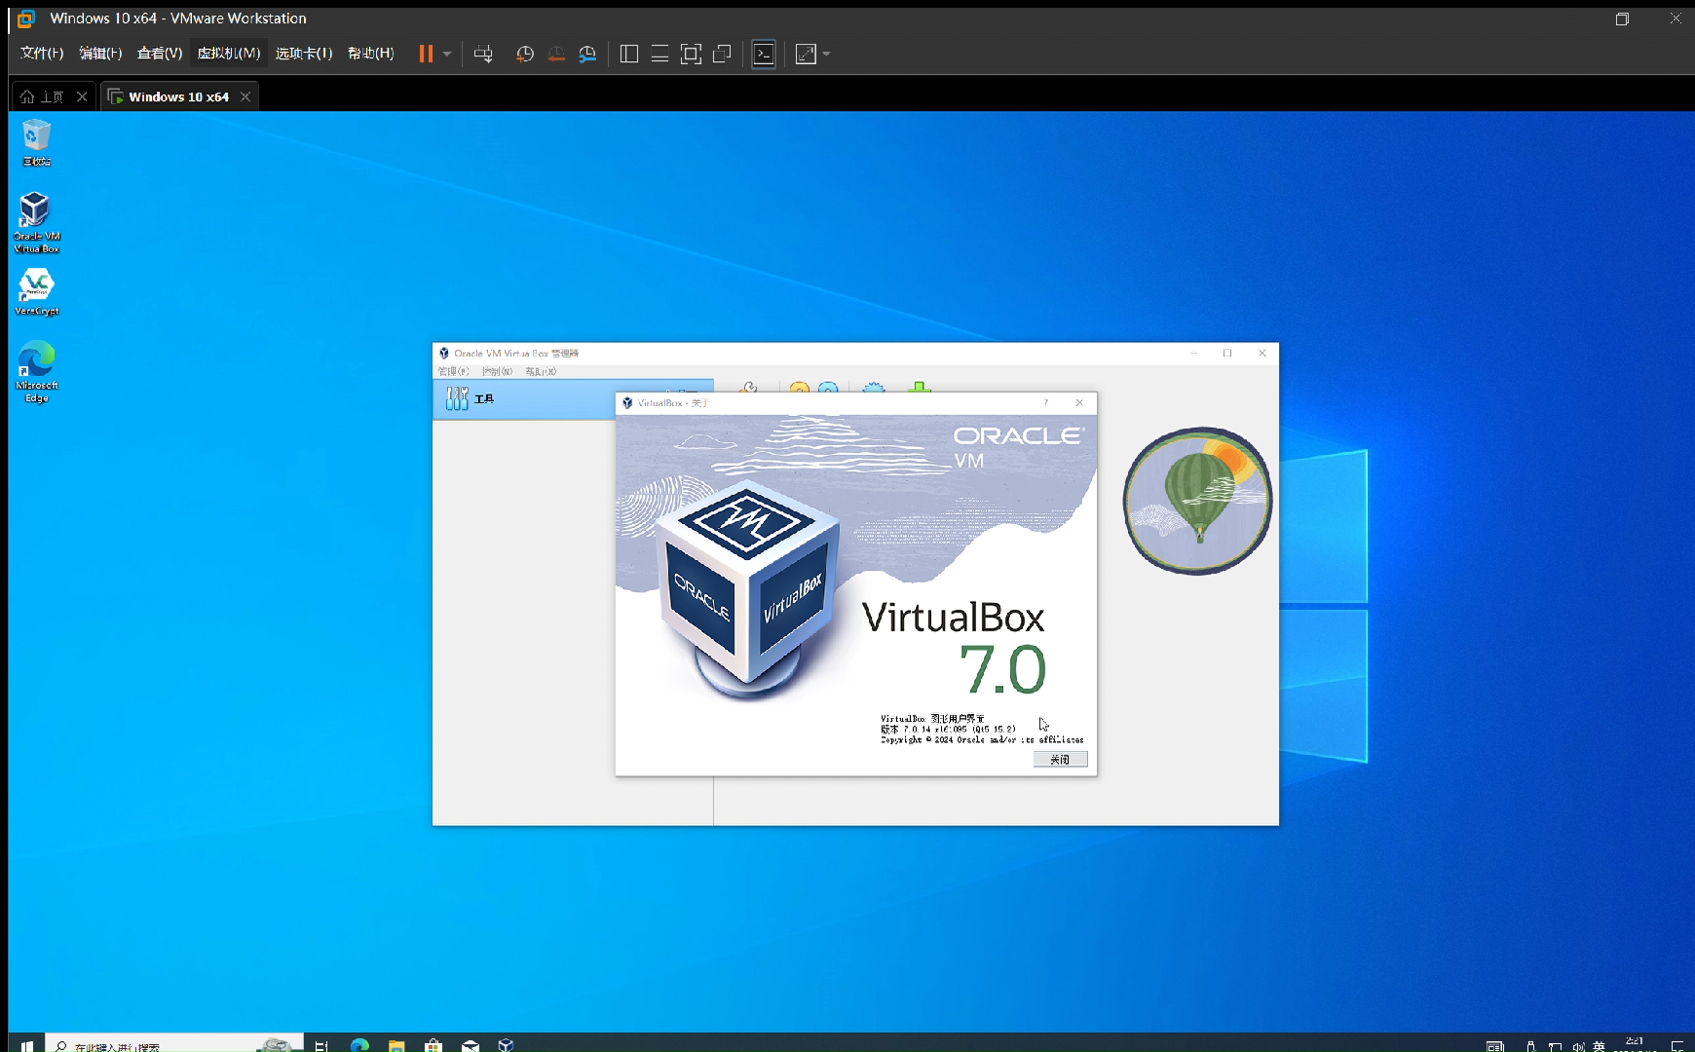Image resolution: width=1695 pixels, height=1052 pixels.
Task: Click the ? help button in About dialog
Action: pyautogui.click(x=1046, y=402)
